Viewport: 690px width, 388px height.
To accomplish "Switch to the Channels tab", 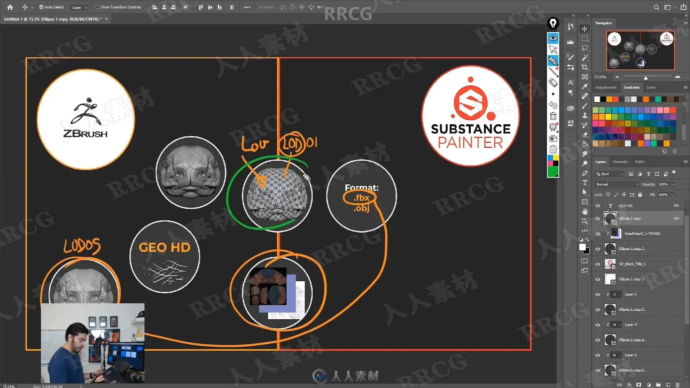I will click(x=620, y=162).
